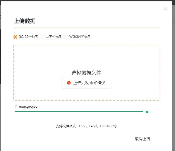Choose the WGS84坐标系 radio option

[x=66, y=37]
